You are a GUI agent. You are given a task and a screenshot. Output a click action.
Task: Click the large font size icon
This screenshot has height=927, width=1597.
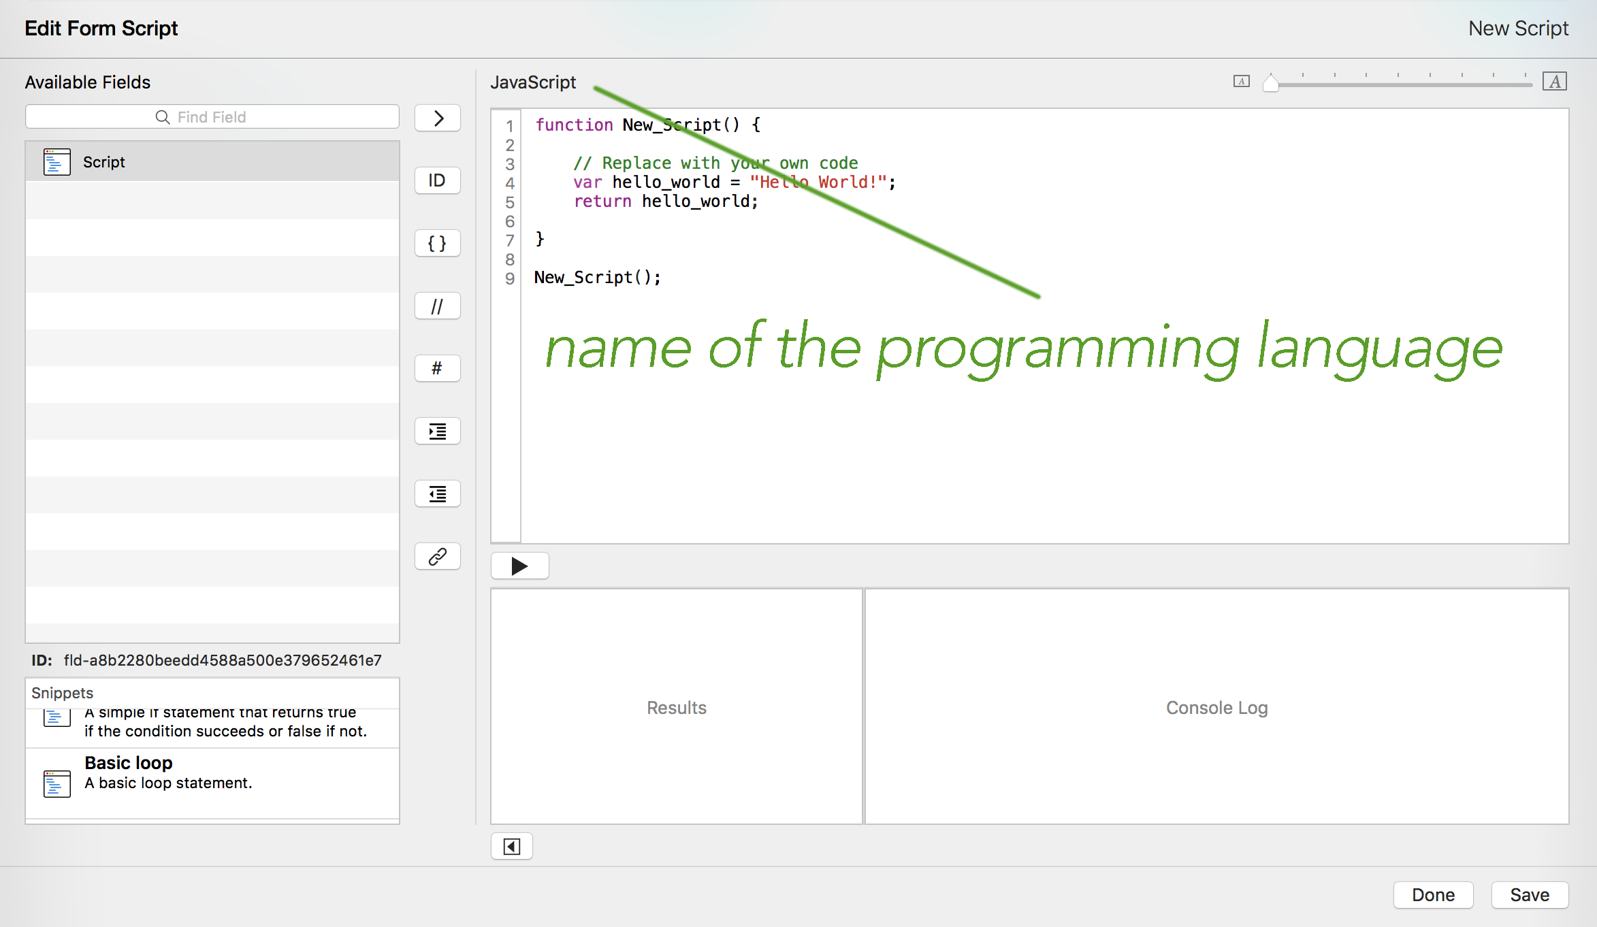1555,82
